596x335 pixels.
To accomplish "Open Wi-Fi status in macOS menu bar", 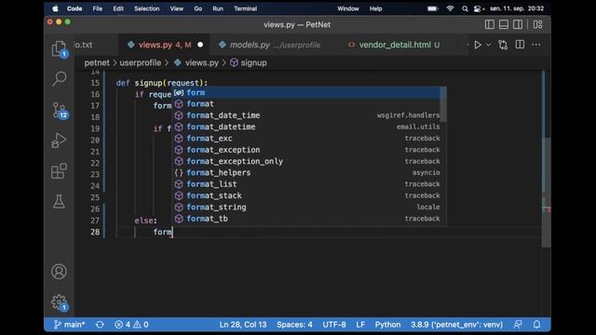I will click(450, 8).
